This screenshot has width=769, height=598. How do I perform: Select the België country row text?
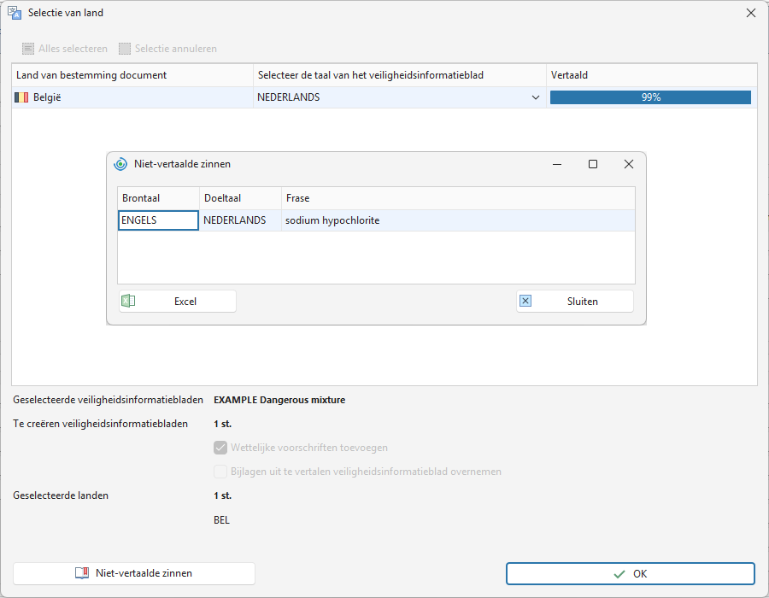[x=47, y=97]
